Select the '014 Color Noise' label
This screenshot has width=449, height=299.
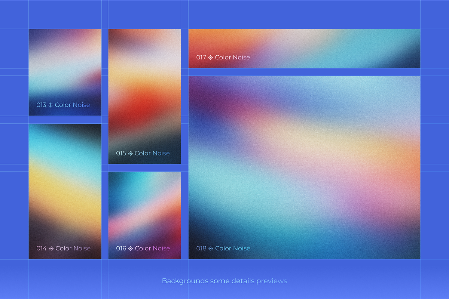coord(63,249)
